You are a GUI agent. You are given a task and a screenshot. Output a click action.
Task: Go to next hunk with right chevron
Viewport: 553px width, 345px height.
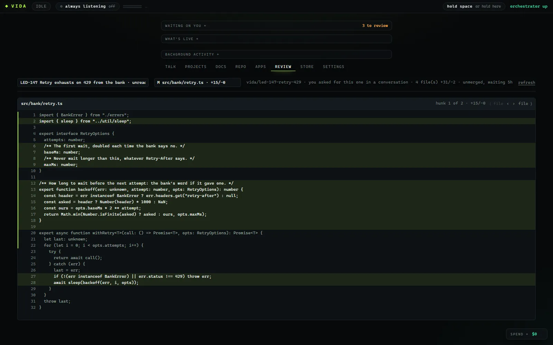click(514, 103)
